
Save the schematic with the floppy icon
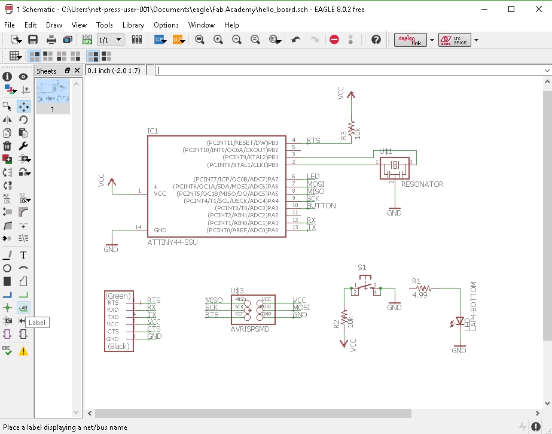coord(33,40)
